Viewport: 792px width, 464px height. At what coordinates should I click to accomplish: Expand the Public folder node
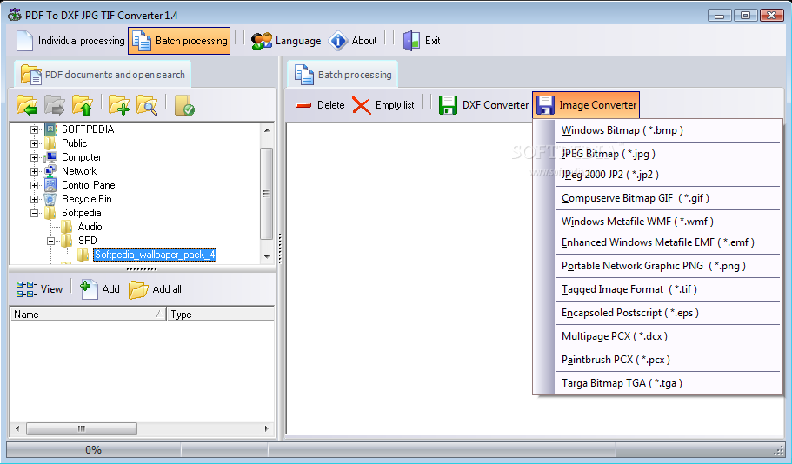tap(34, 143)
